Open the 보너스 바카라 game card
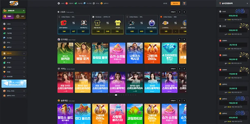The image size is (250, 124). coord(65,53)
